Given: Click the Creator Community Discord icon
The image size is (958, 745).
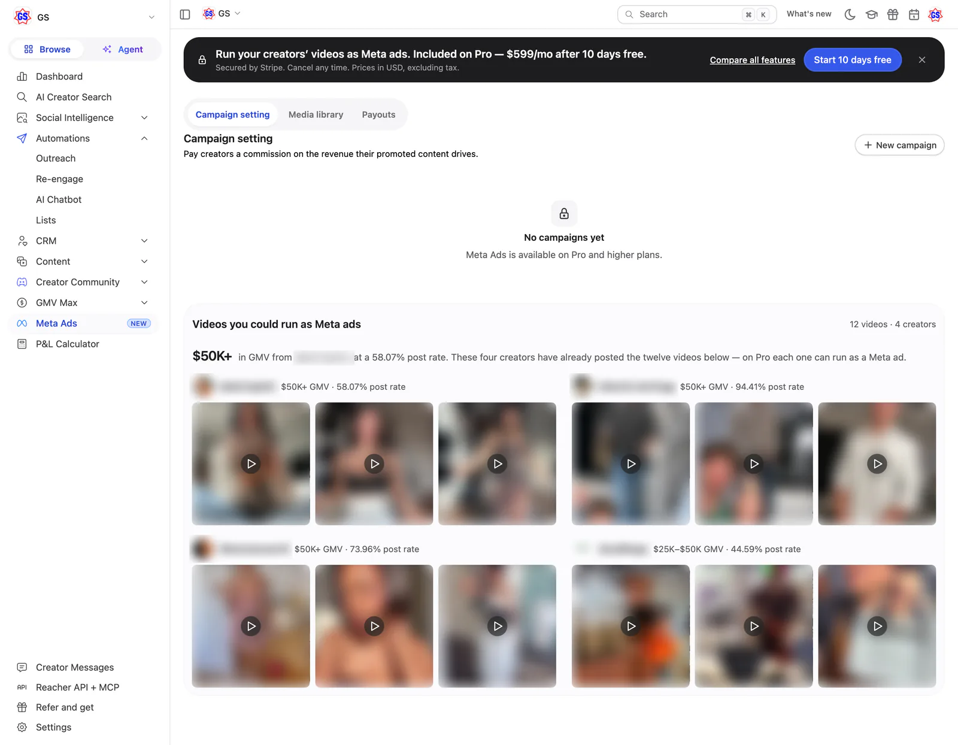Looking at the screenshot, I should click(22, 282).
